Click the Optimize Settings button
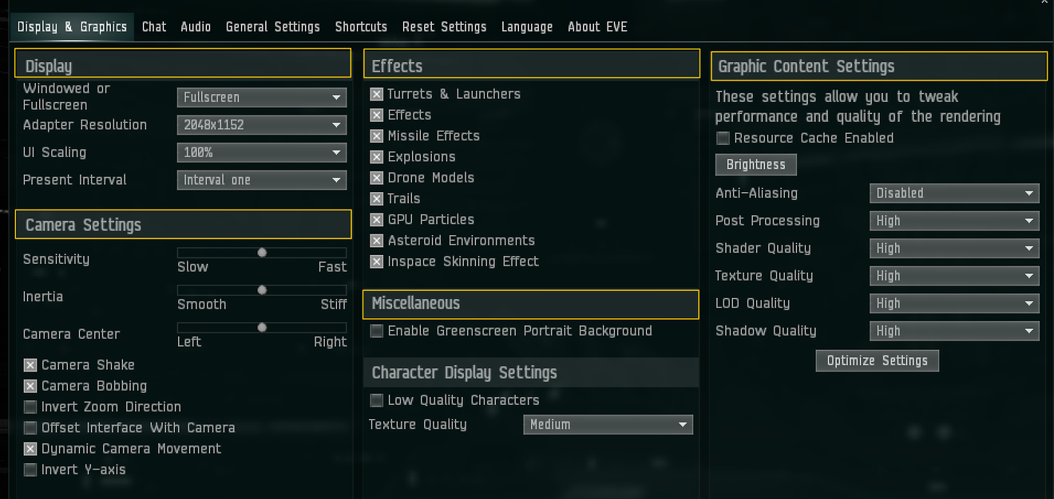 pyautogui.click(x=877, y=360)
